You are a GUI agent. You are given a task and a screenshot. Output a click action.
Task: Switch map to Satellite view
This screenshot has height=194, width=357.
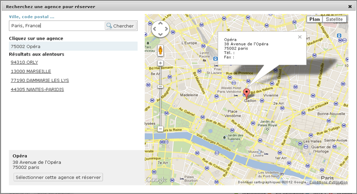point(334,19)
